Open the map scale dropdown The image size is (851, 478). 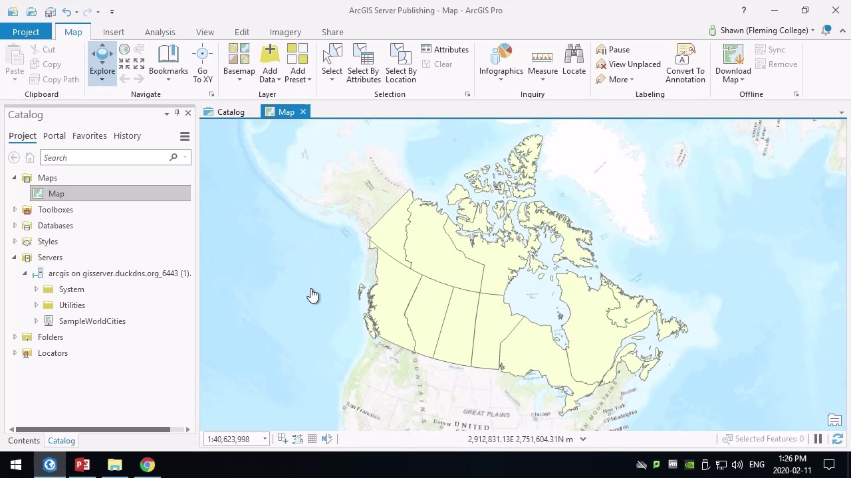click(x=265, y=439)
